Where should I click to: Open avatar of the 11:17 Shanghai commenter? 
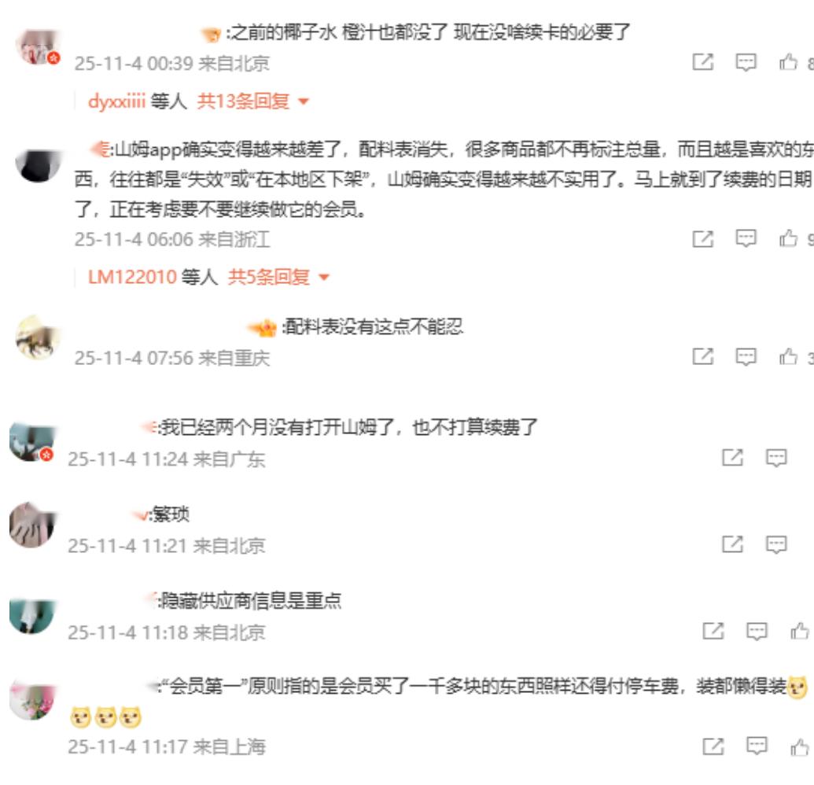pyautogui.click(x=32, y=701)
